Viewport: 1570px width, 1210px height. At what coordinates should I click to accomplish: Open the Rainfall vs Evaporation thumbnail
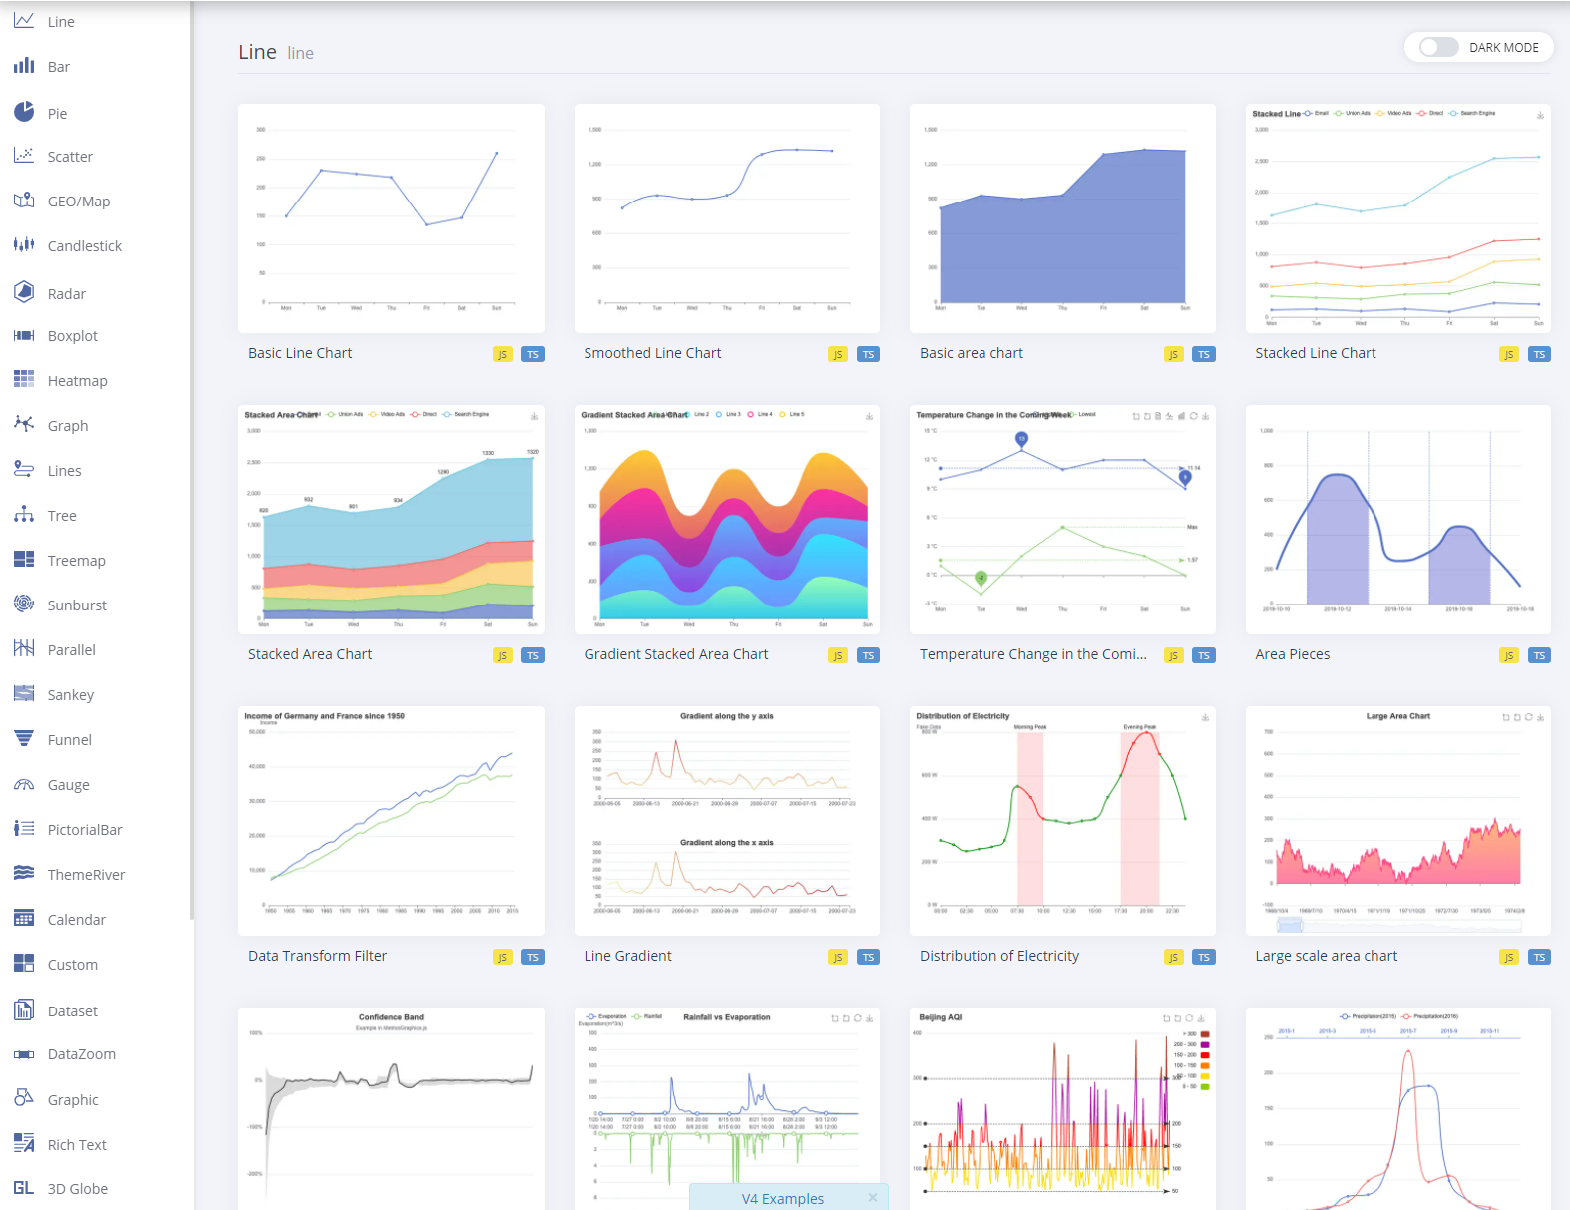(x=727, y=1095)
